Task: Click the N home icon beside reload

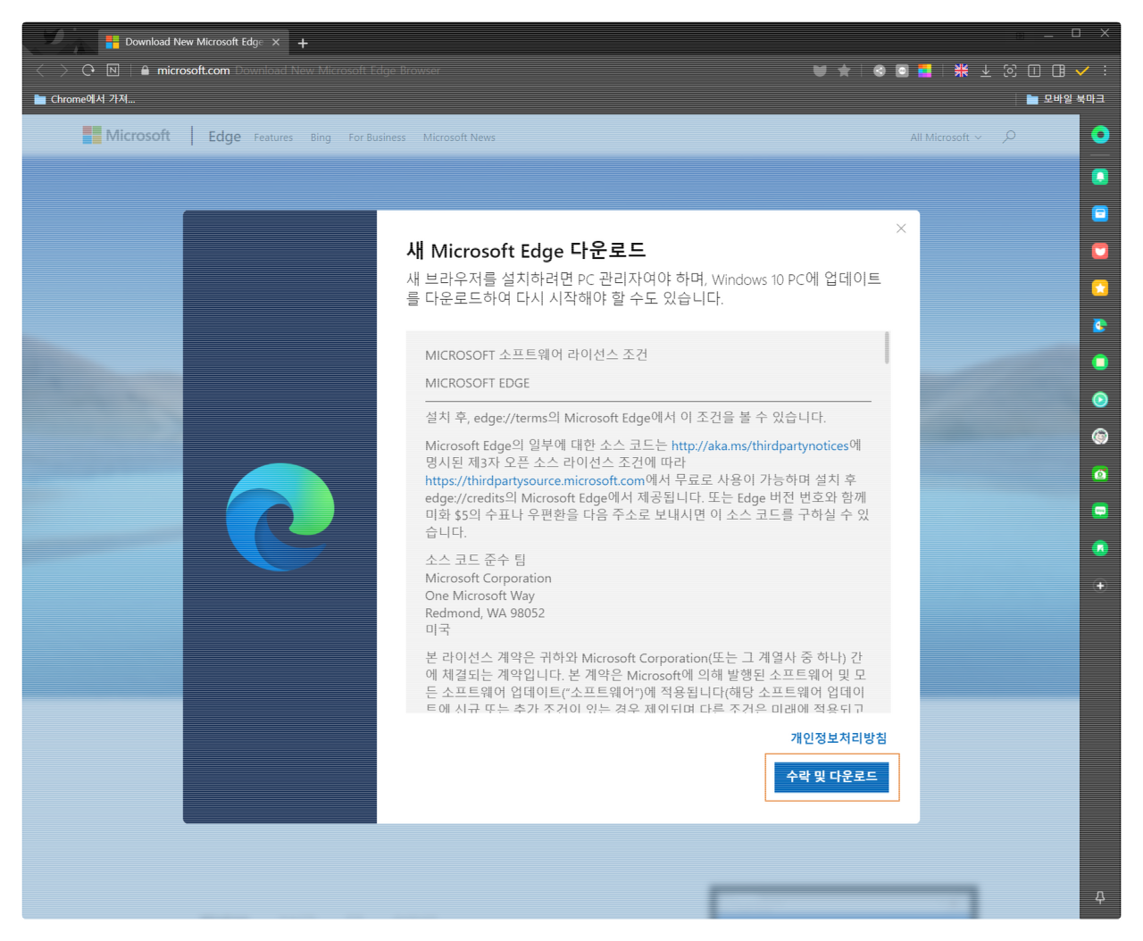Action: click(113, 71)
